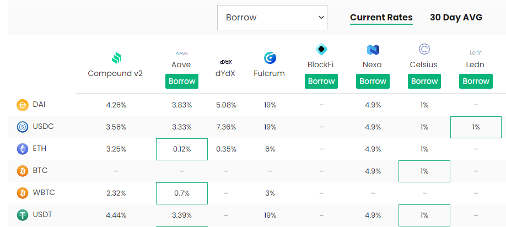Click the Borrow button under Ledn

476,81
